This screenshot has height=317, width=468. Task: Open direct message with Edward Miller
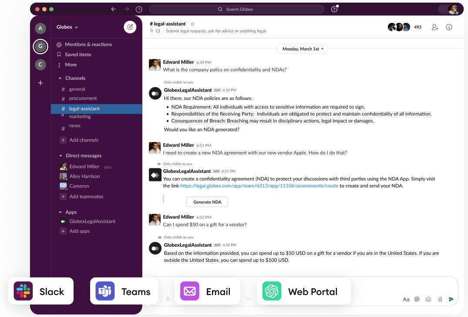(x=84, y=167)
